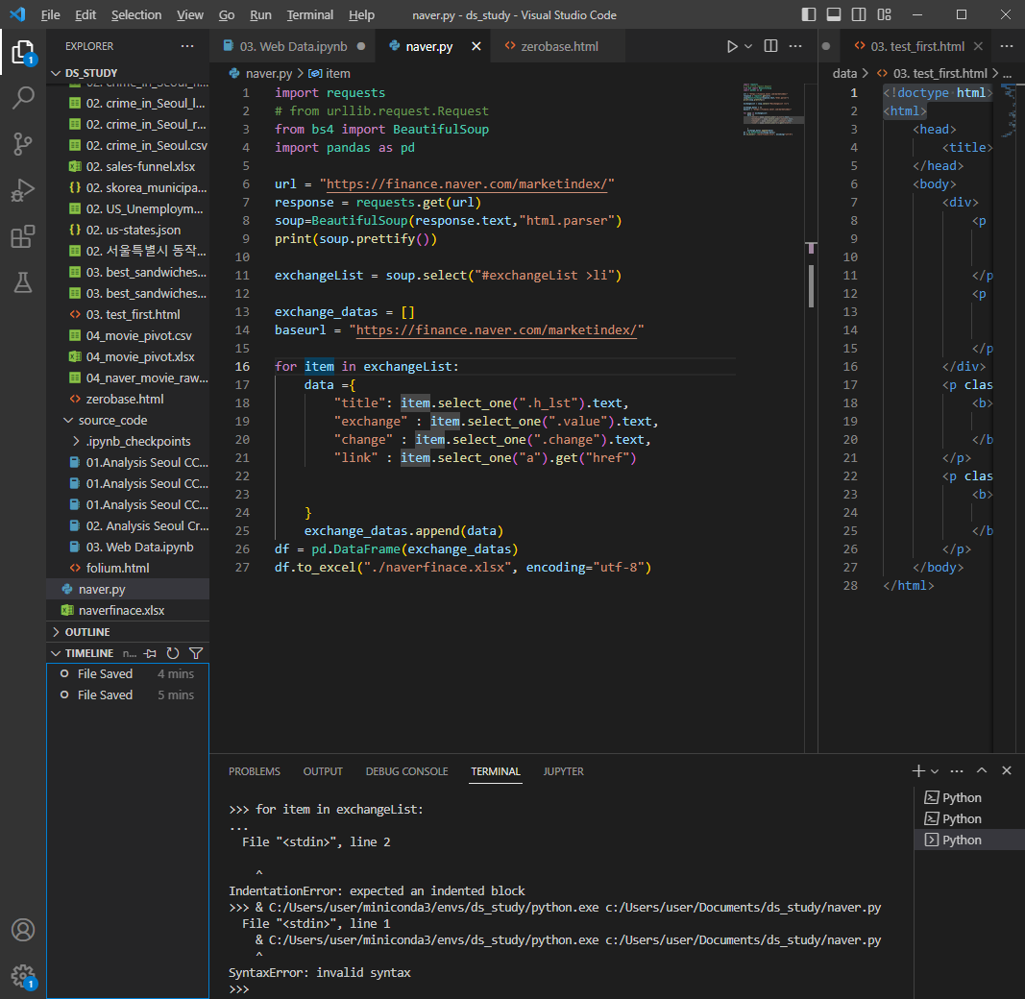Open 02. sales-funnel.xlsx in explorer
This screenshot has width=1025, height=999.
(x=128, y=167)
